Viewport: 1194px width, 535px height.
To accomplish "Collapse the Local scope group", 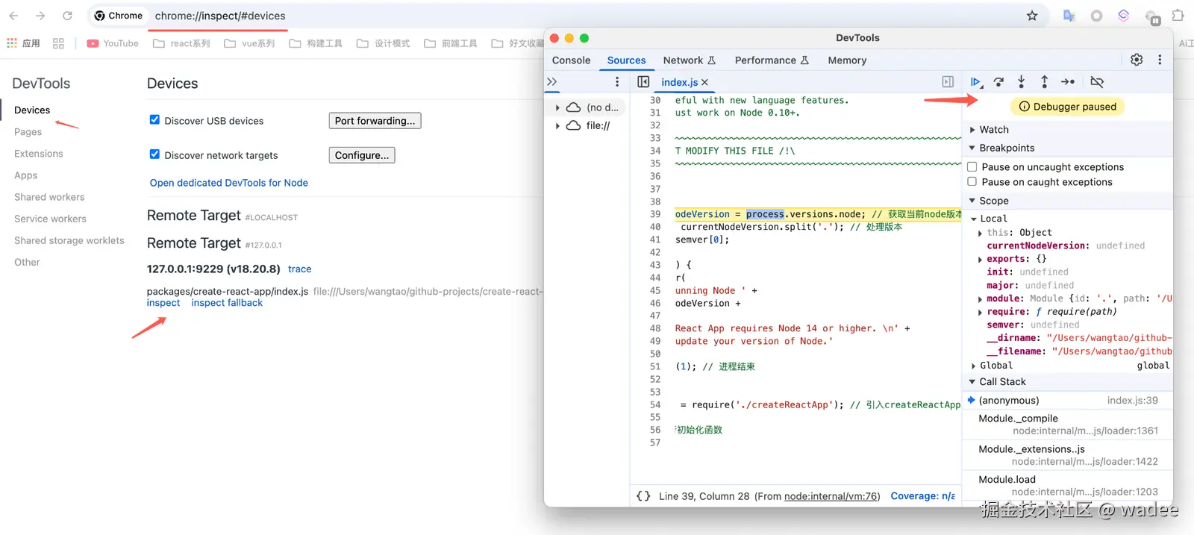I will click(974, 219).
